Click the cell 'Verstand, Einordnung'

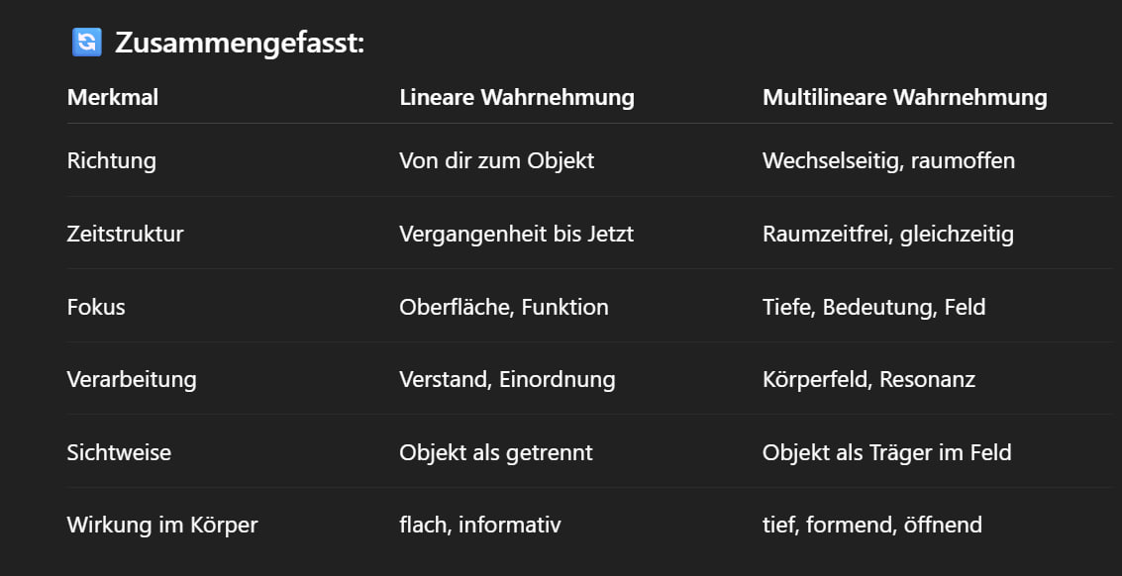tap(507, 379)
